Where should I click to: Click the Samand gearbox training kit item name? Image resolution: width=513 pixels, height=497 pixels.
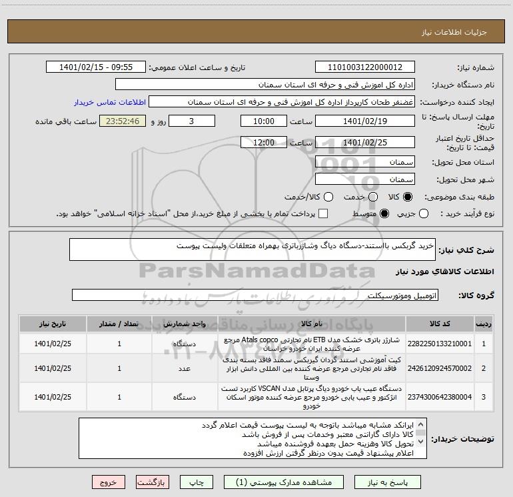click(312, 368)
